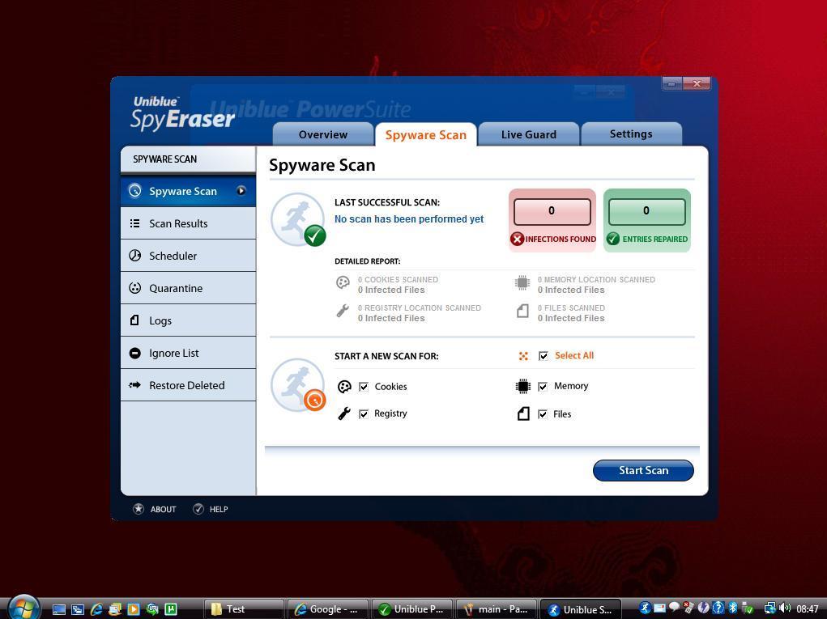Click the Quarantine sidebar icon
Screen dimensions: 827x619
135,288
